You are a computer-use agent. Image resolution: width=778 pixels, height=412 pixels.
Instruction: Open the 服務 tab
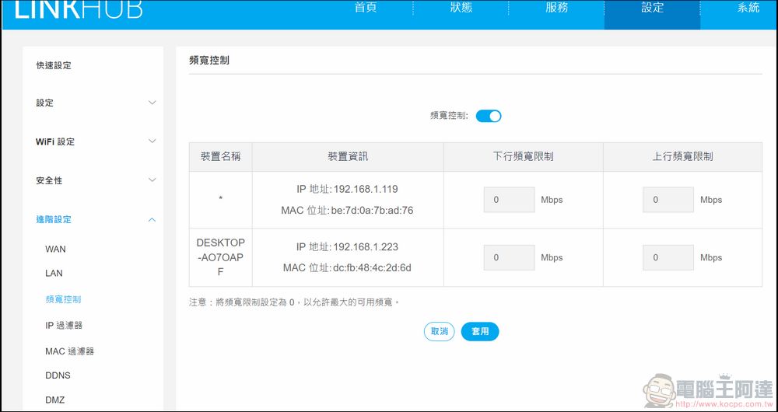point(556,8)
